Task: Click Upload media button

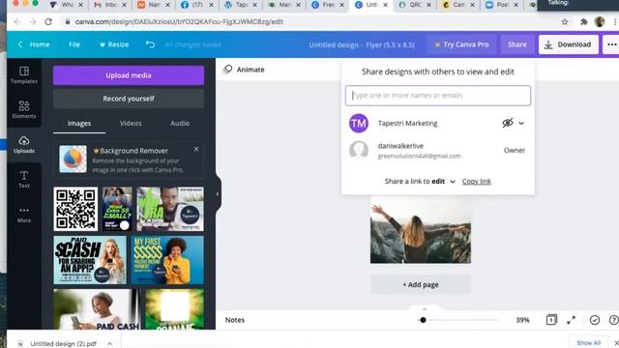Action: (129, 75)
